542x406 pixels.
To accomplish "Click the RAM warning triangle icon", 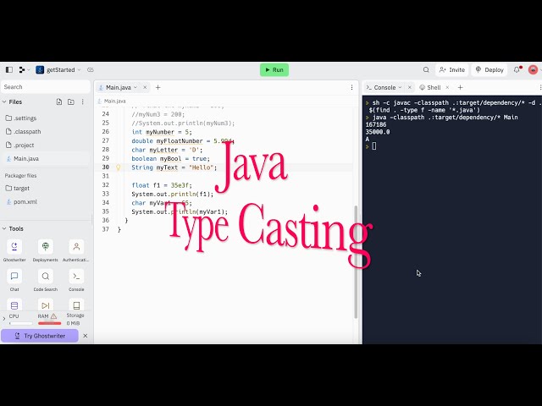I will 53,316.
